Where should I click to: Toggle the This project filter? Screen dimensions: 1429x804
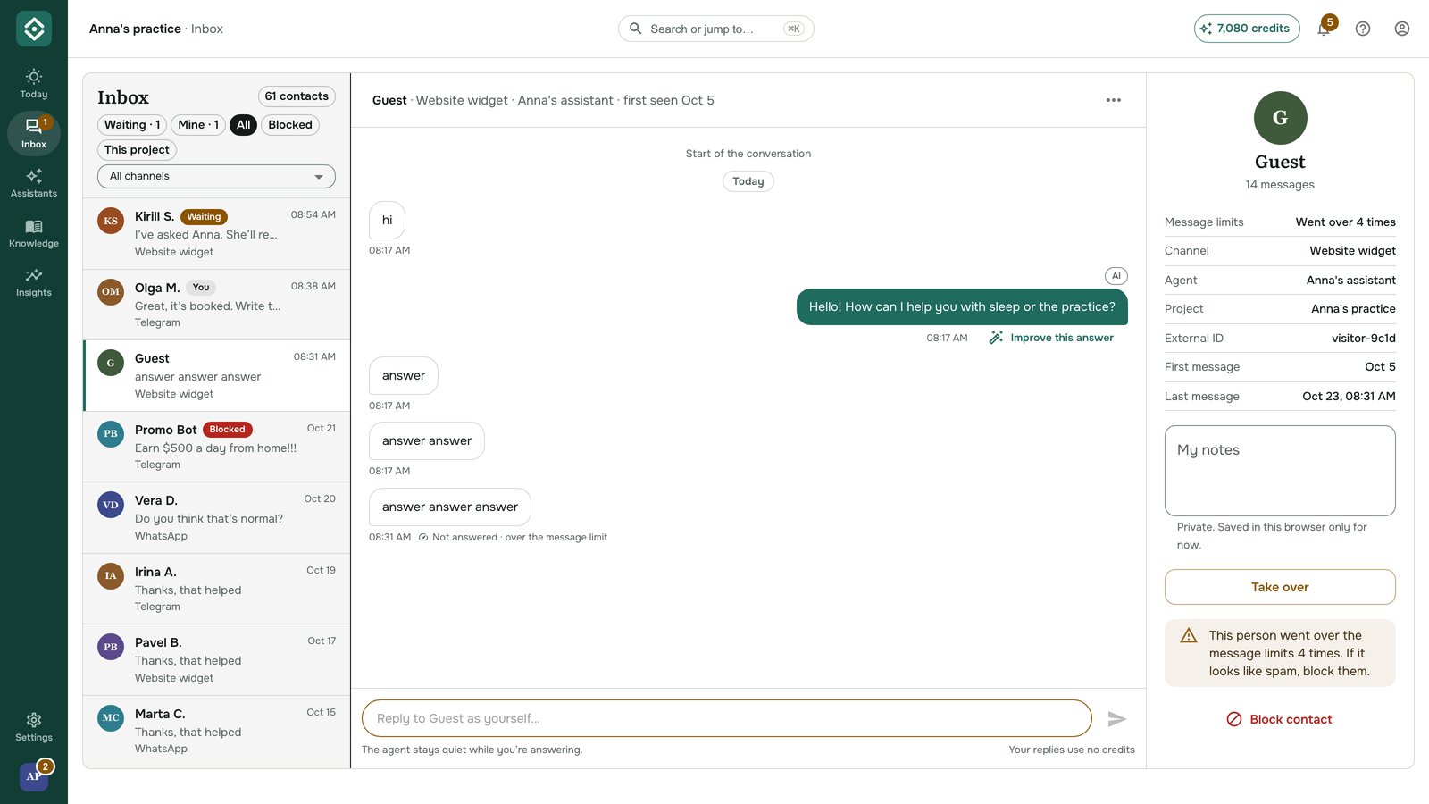(x=137, y=150)
